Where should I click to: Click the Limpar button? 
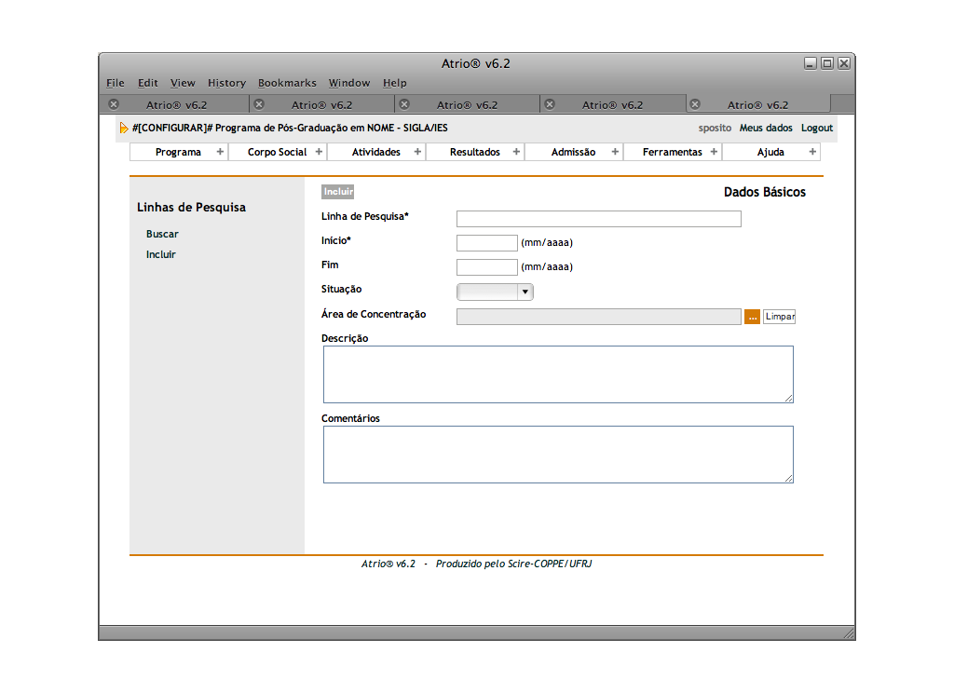(779, 317)
